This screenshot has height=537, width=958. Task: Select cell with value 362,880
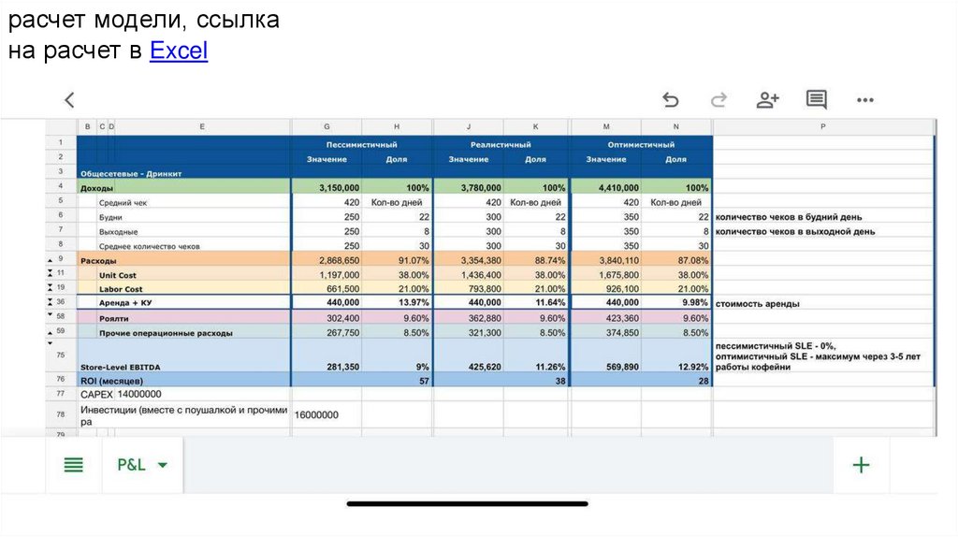point(469,318)
